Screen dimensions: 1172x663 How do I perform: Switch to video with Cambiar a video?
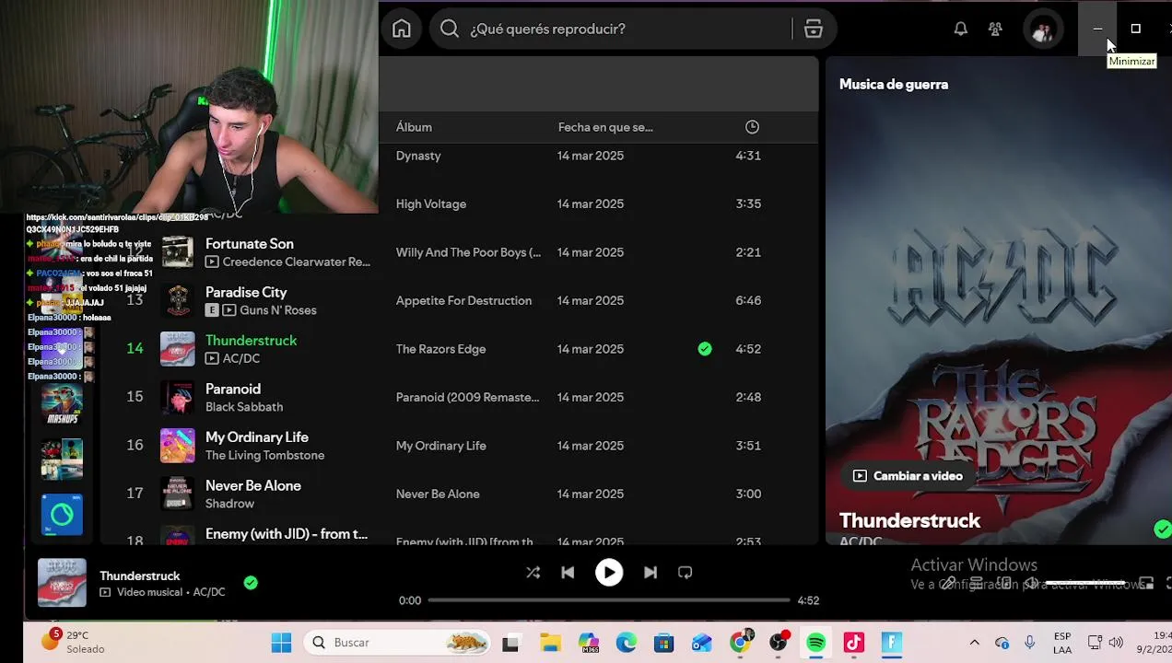tap(908, 476)
